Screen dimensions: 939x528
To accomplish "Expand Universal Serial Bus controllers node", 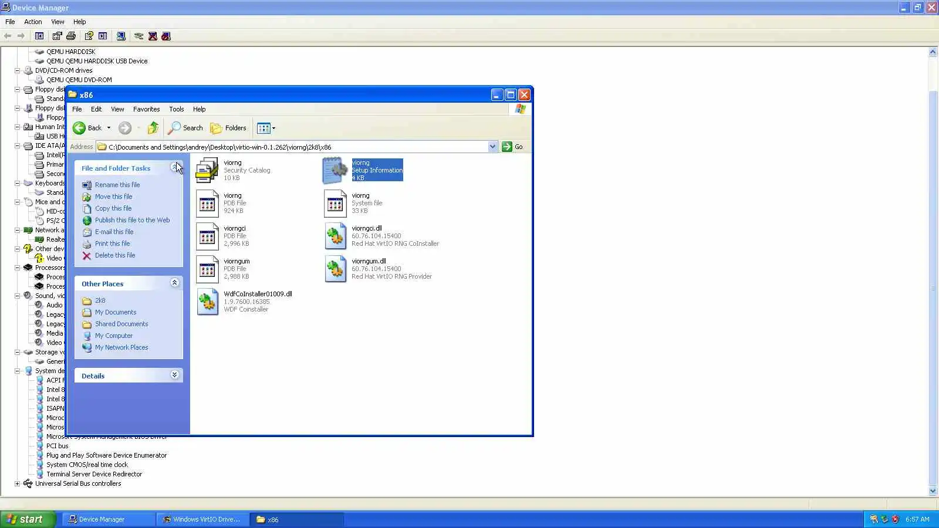I will (x=17, y=483).
